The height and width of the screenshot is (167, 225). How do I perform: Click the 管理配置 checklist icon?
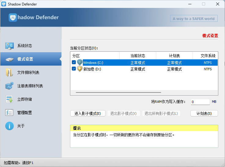tap(9, 113)
